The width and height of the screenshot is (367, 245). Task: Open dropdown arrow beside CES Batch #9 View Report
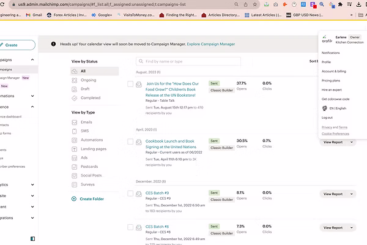point(352,194)
